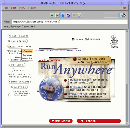Viewport: 130px width, 128px height.
Task: Click the green Back arrow button
Action: click(52, 15)
